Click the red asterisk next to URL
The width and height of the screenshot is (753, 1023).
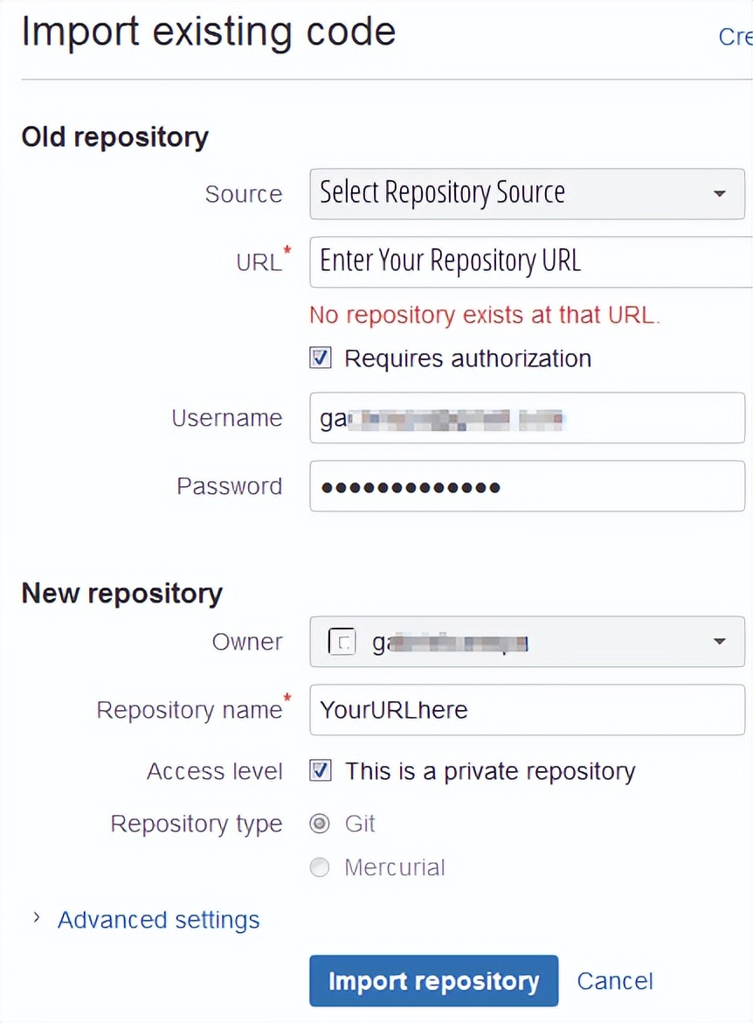click(287, 249)
